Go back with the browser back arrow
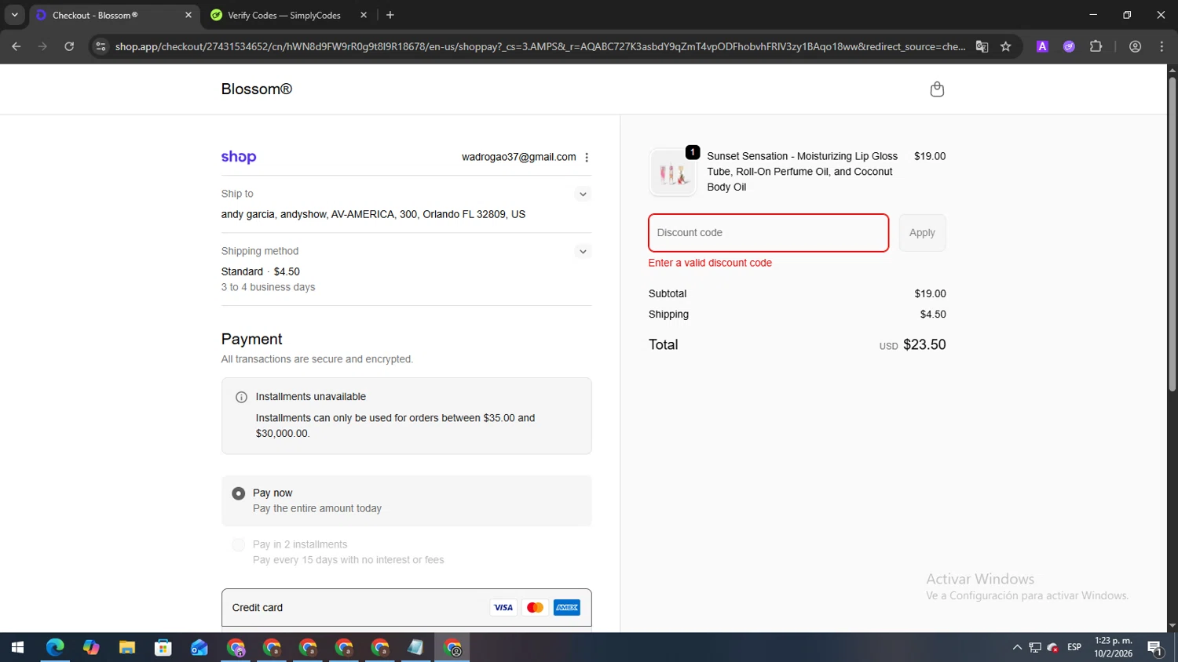1178x662 pixels. (x=16, y=46)
